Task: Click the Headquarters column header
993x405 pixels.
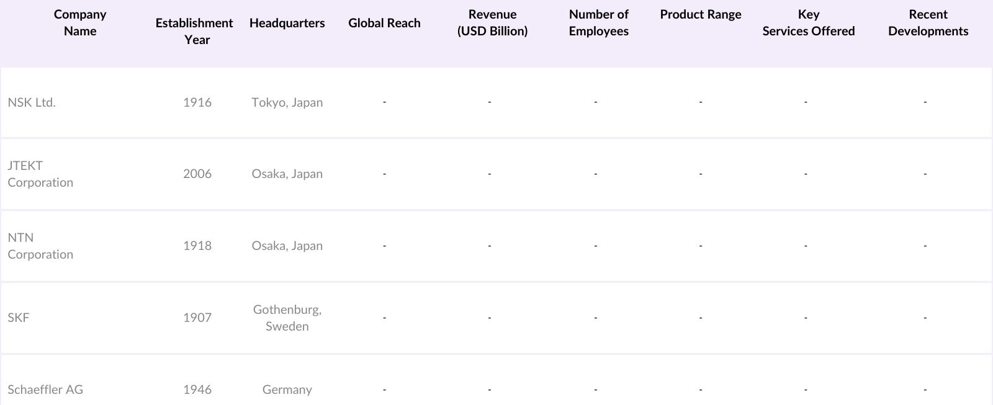Action: (x=287, y=23)
